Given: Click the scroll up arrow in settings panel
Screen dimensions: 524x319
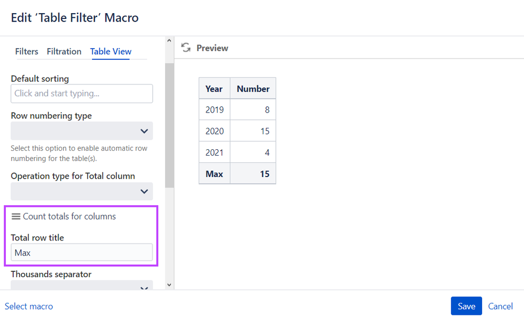Looking at the screenshot, I should (169, 41).
